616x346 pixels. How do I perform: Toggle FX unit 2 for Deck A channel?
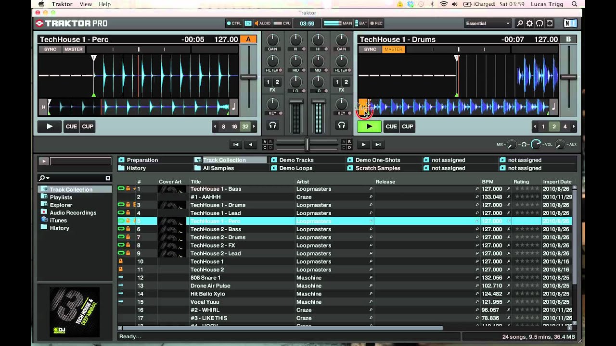pyautogui.click(x=277, y=82)
